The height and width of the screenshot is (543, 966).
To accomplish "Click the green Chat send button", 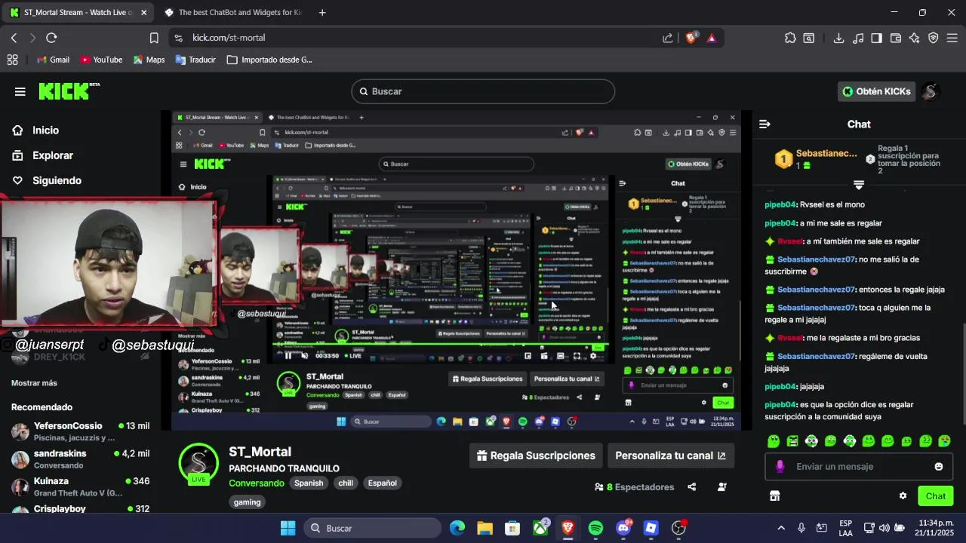I will 936,495.
